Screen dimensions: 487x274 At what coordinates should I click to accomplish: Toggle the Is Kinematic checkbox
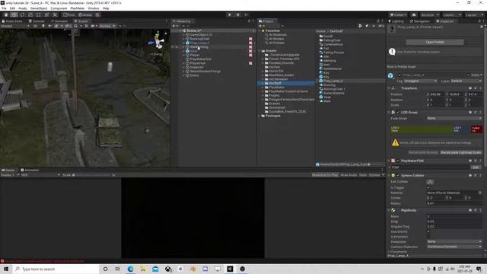click(x=428, y=237)
